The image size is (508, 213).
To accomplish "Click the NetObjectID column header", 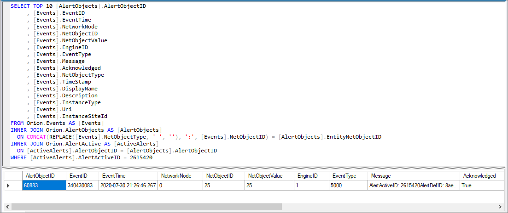I will [224, 176].
